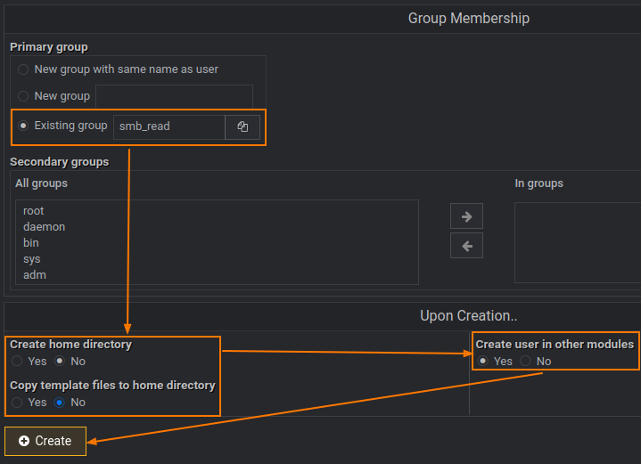Click the group chooser icon beside smb_read
This screenshot has height=464, width=641.
tap(242, 126)
